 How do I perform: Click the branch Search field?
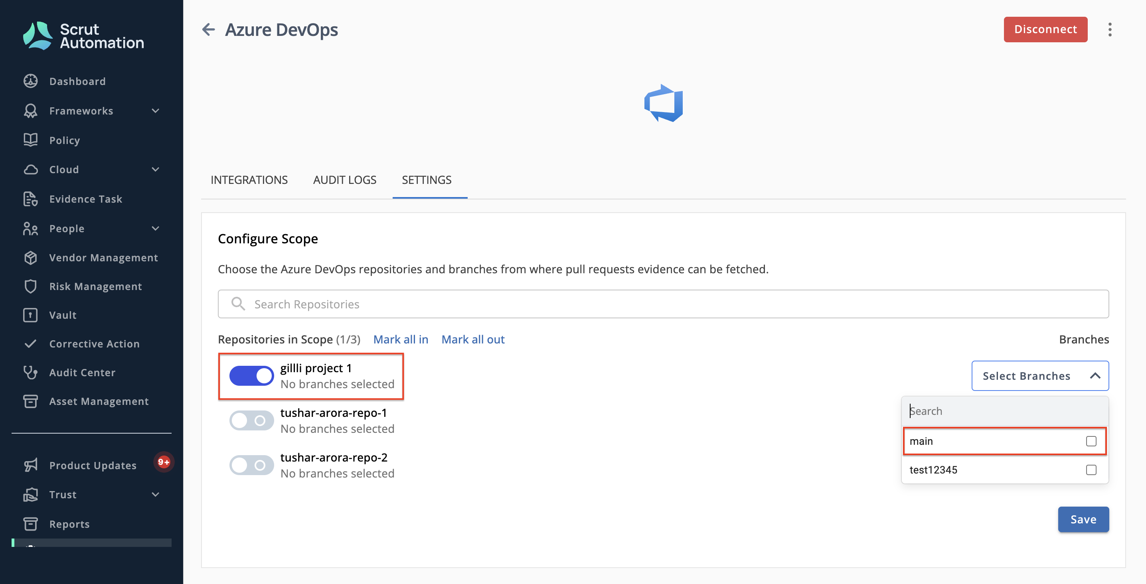[x=1005, y=411]
